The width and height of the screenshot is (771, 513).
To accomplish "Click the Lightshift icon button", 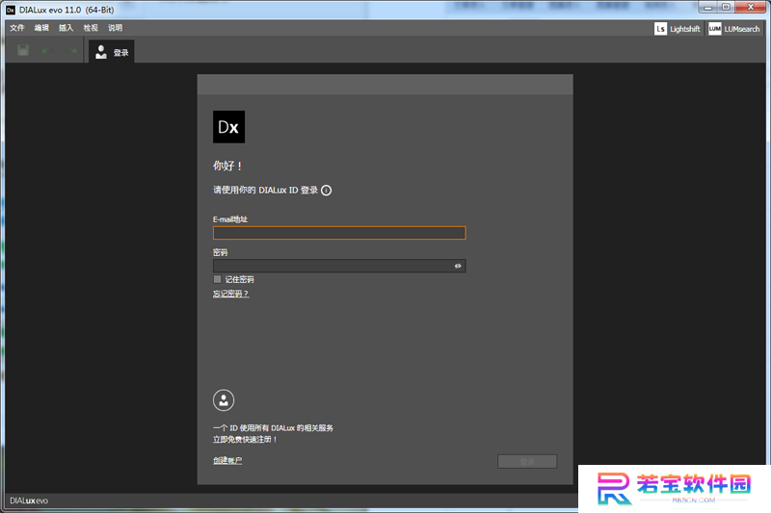I will 678,29.
